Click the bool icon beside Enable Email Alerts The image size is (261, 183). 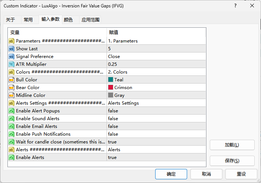[11, 126]
